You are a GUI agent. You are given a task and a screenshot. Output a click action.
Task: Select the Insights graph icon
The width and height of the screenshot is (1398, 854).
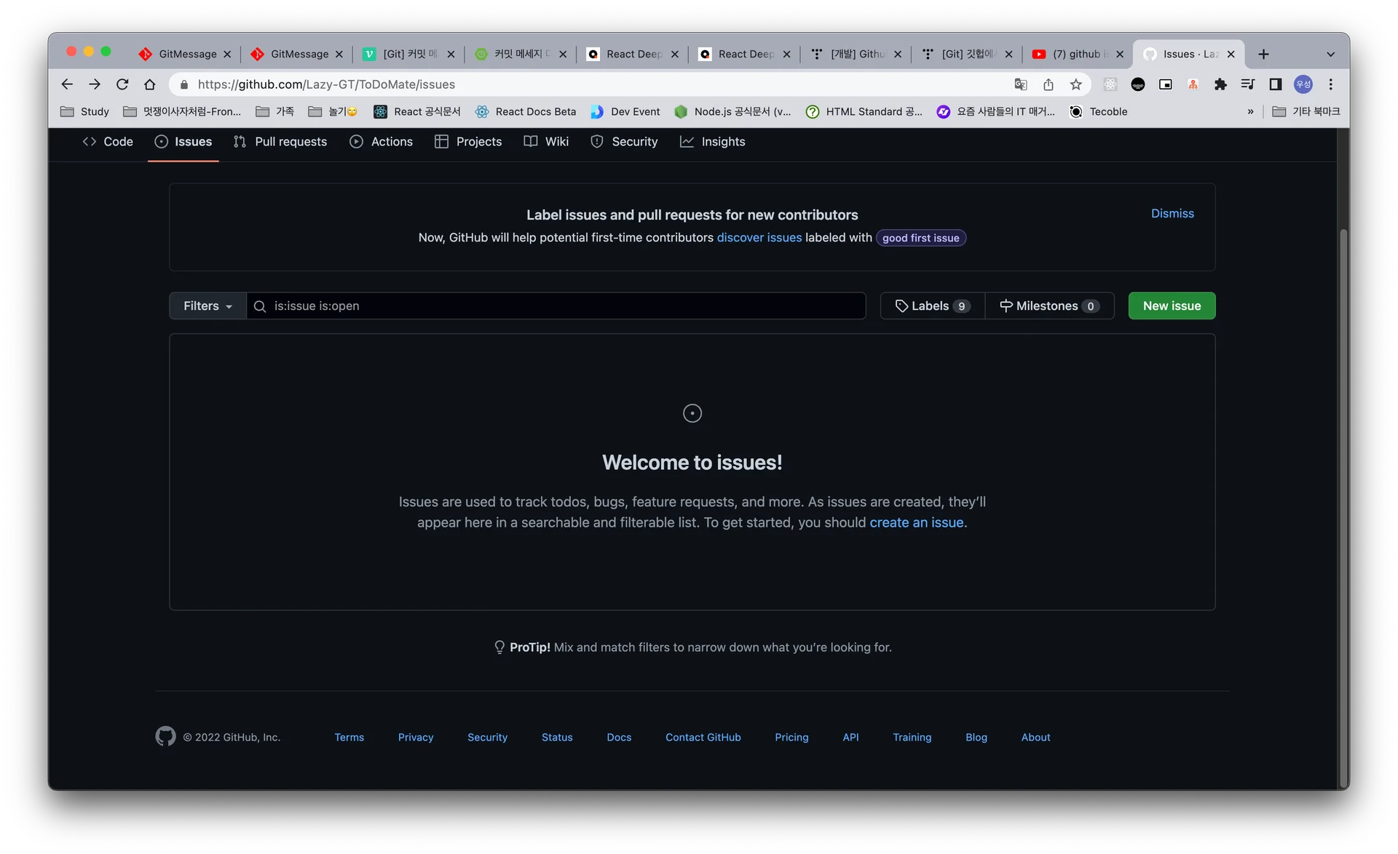point(687,142)
